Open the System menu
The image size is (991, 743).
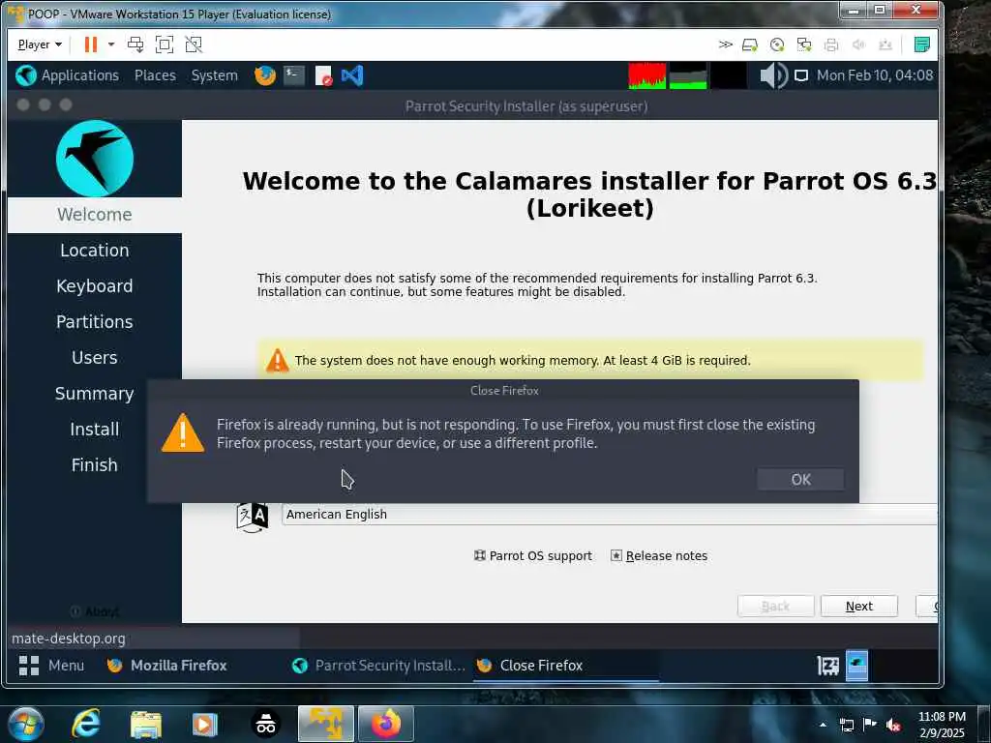tap(214, 75)
